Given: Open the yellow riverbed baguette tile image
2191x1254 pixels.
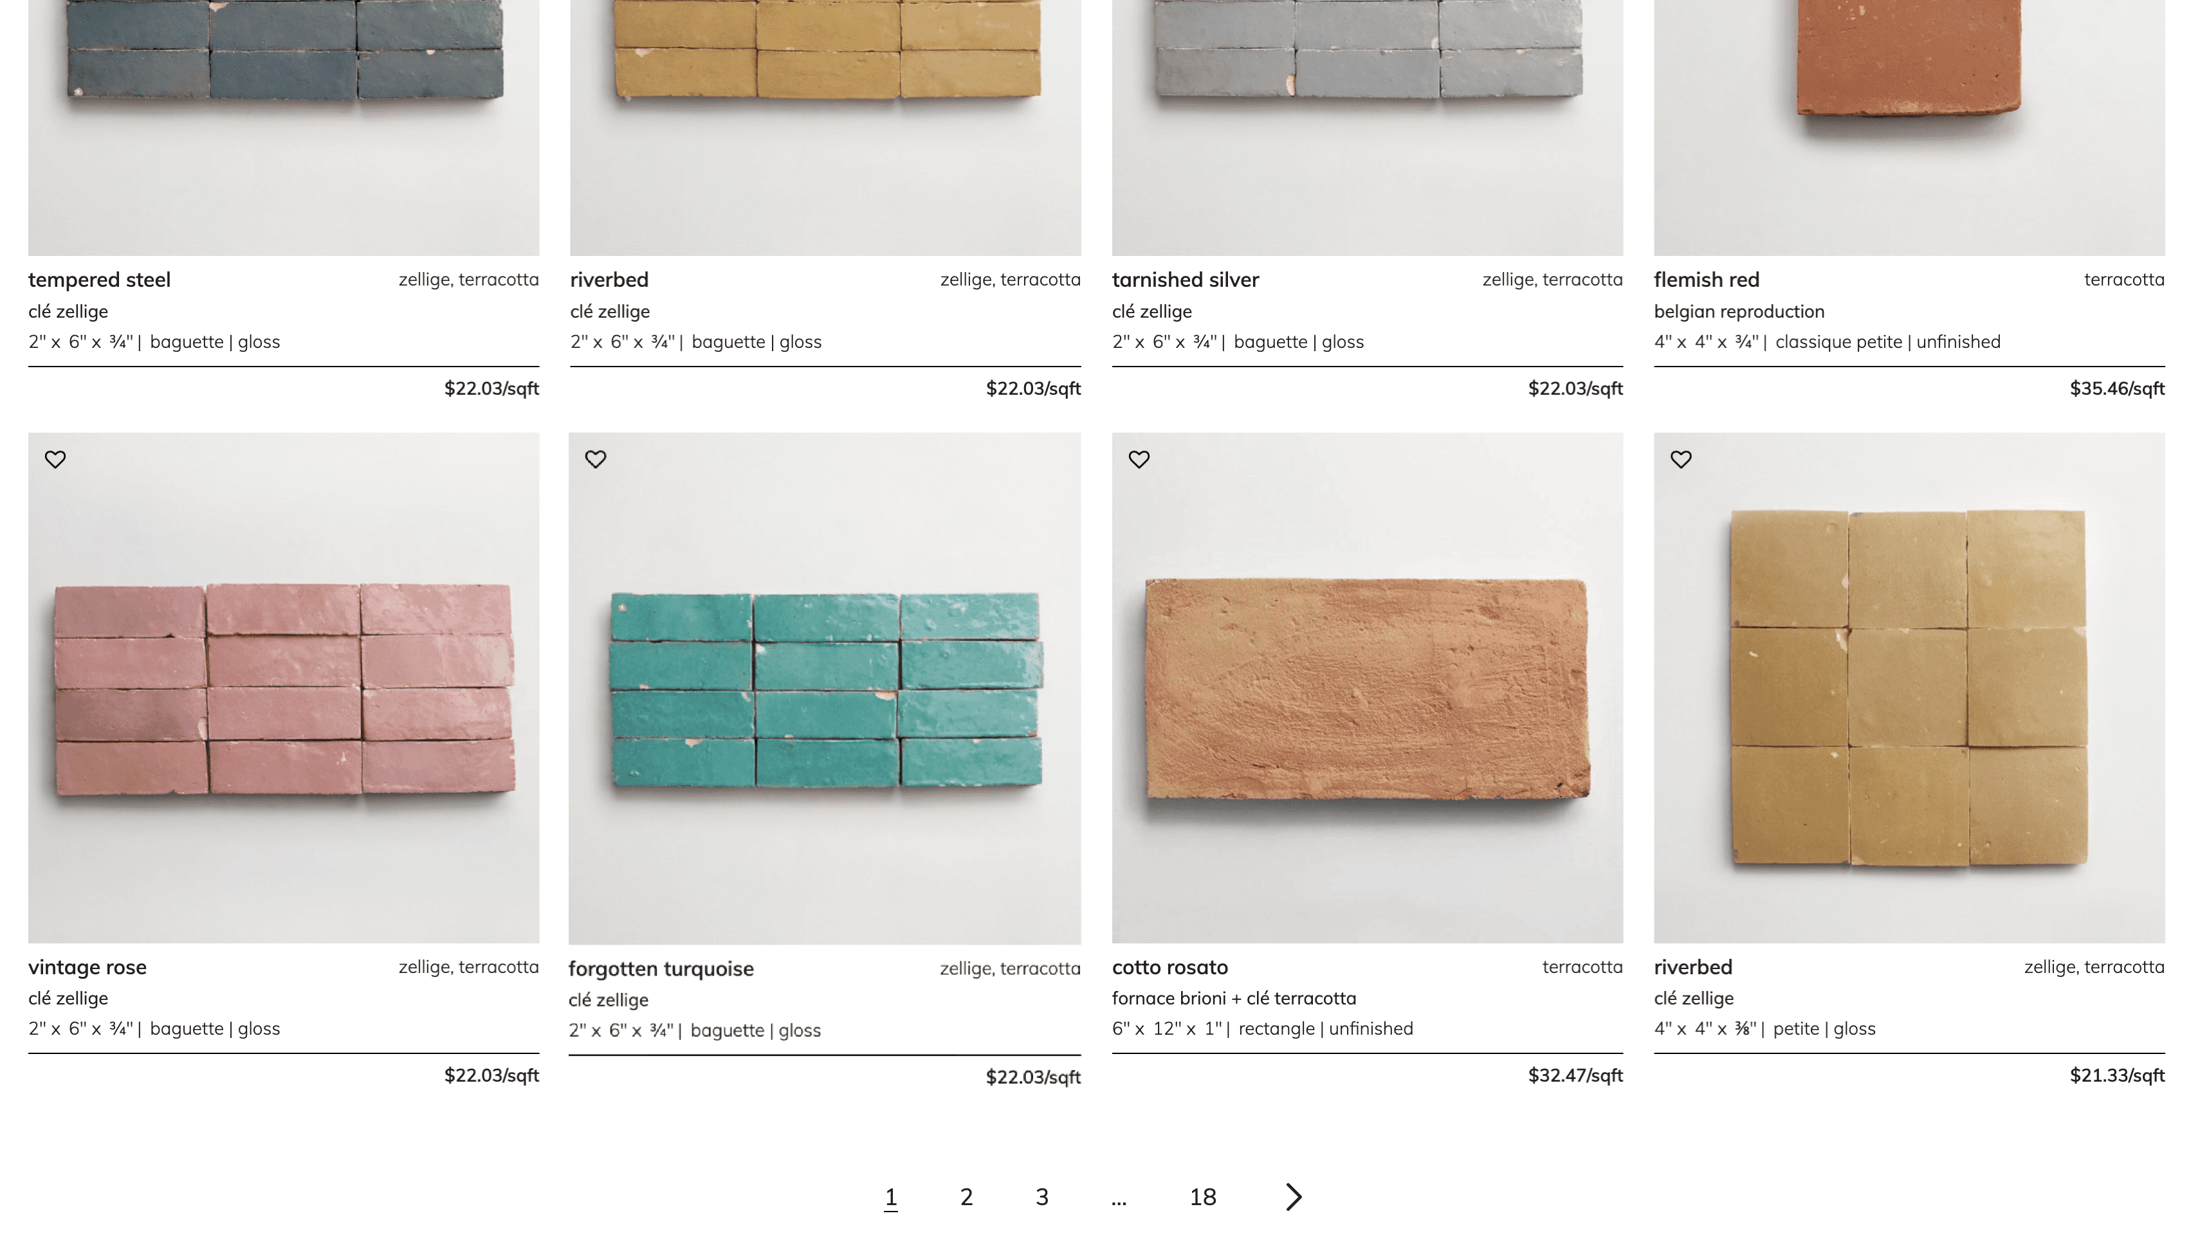Looking at the screenshot, I should tap(825, 127).
